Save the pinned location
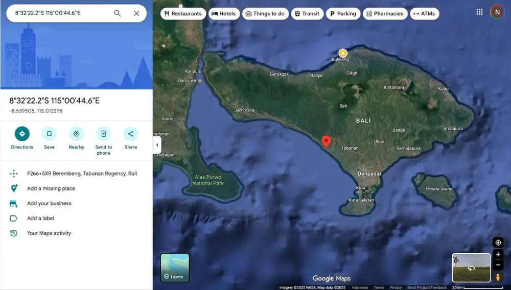This screenshot has width=511, height=290. (x=49, y=138)
